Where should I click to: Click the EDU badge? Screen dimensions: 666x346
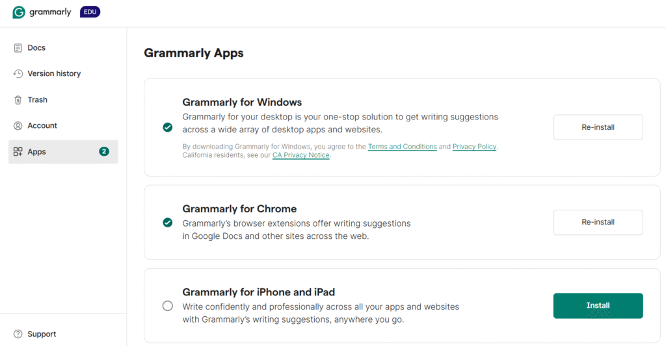[x=90, y=12]
